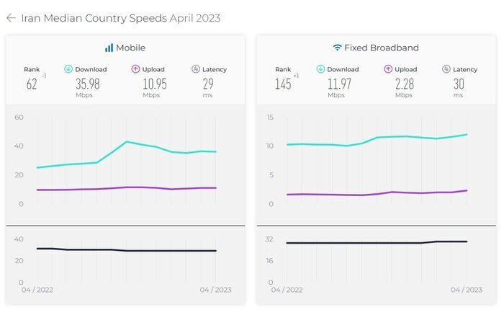Click the Fixed Broadband Download icon
Image resolution: width=504 pixels, height=310 pixels.
[320, 69]
